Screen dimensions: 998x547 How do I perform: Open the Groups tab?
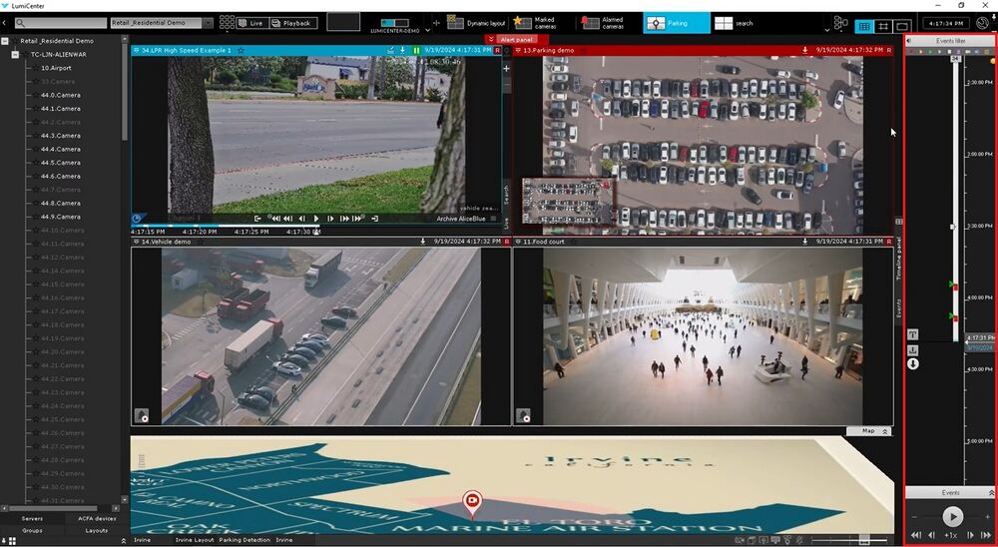coord(33,530)
